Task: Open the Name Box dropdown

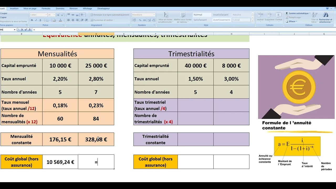Action: click(15, 30)
